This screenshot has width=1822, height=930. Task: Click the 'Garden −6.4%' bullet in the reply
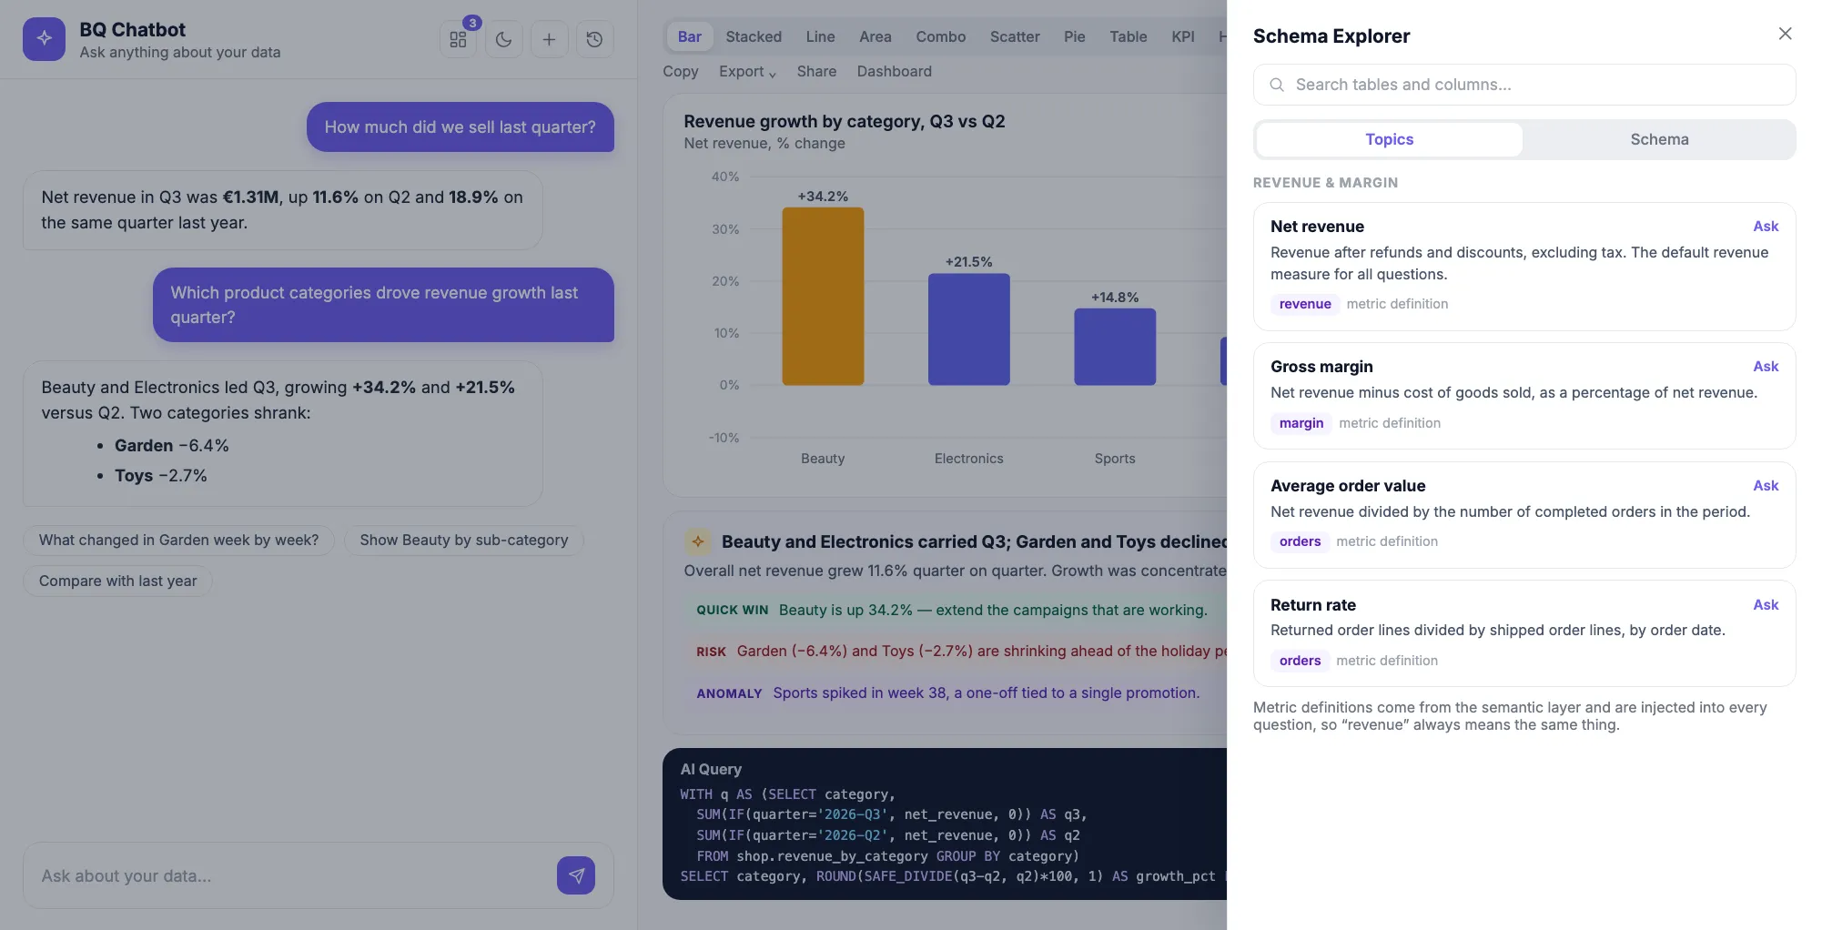point(172,445)
